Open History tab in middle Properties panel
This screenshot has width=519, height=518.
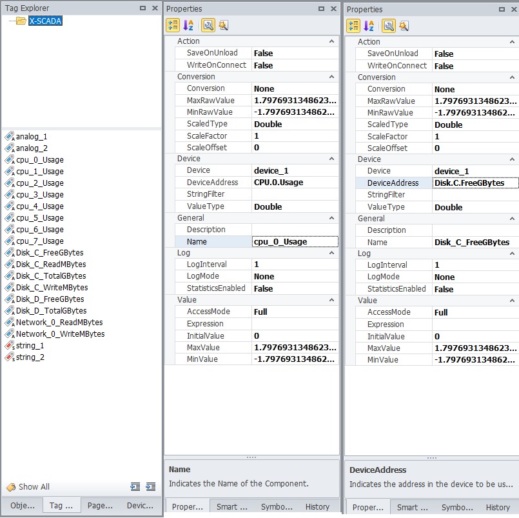[317, 507]
